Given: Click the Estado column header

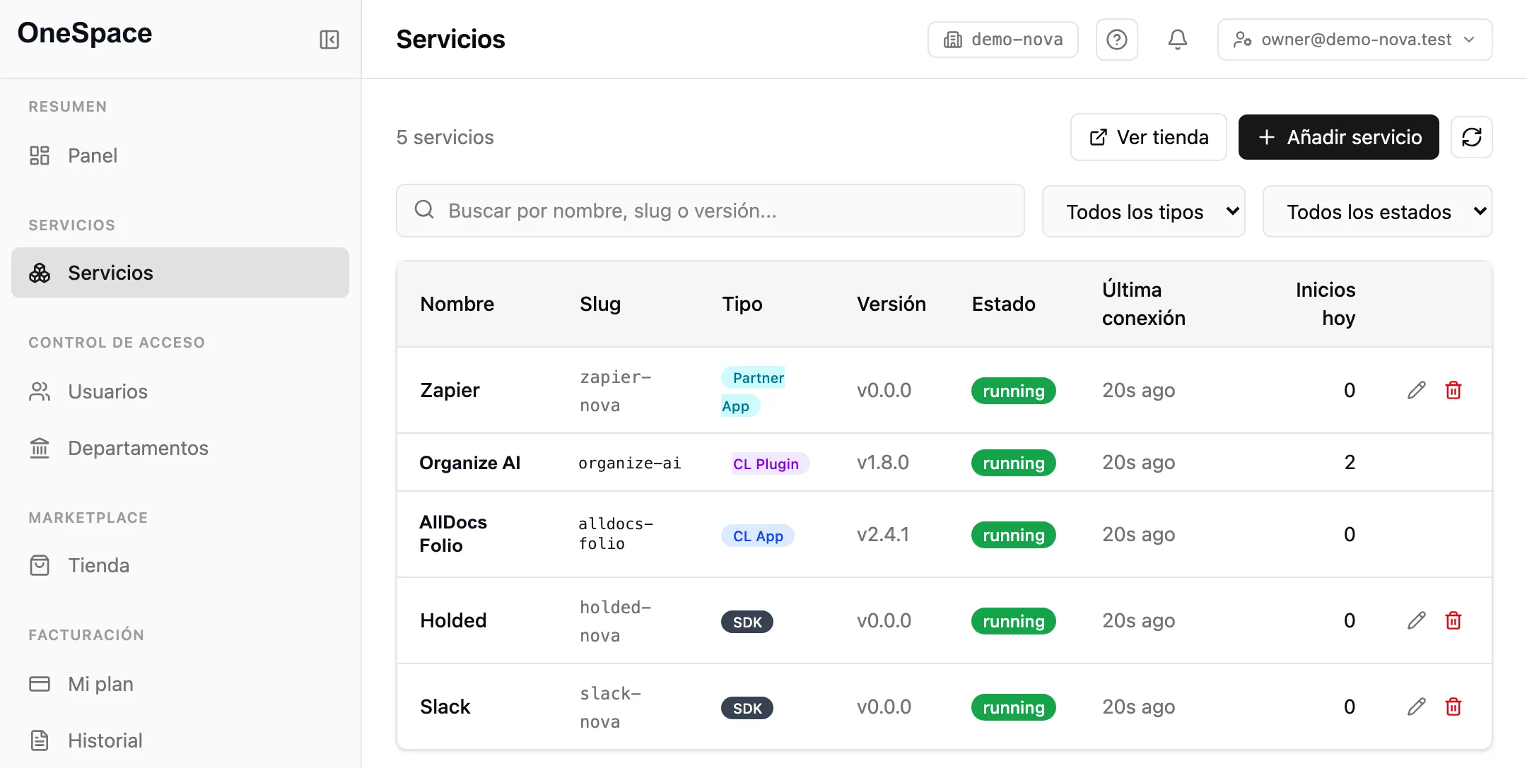Looking at the screenshot, I should [1003, 304].
